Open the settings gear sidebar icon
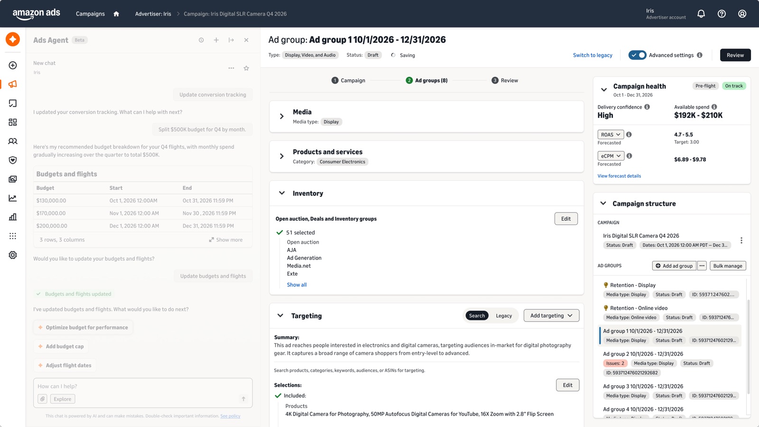This screenshot has height=427, width=759. [13, 255]
